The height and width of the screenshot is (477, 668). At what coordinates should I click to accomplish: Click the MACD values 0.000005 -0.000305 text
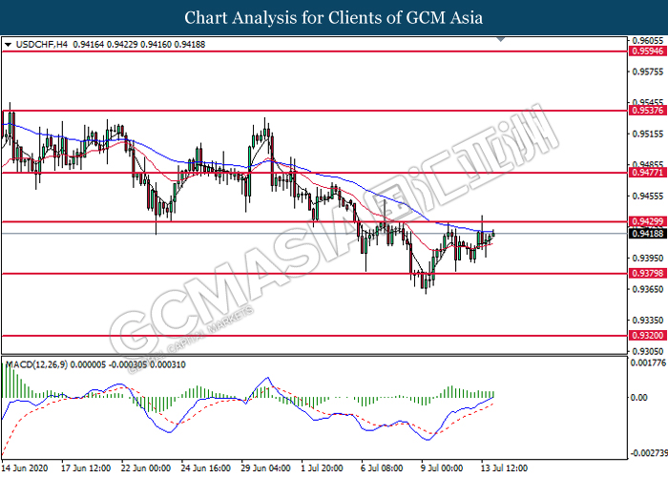point(109,364)
